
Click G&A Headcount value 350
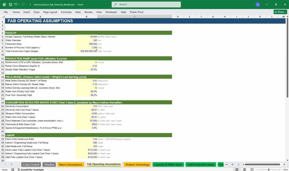coord(86,146)
